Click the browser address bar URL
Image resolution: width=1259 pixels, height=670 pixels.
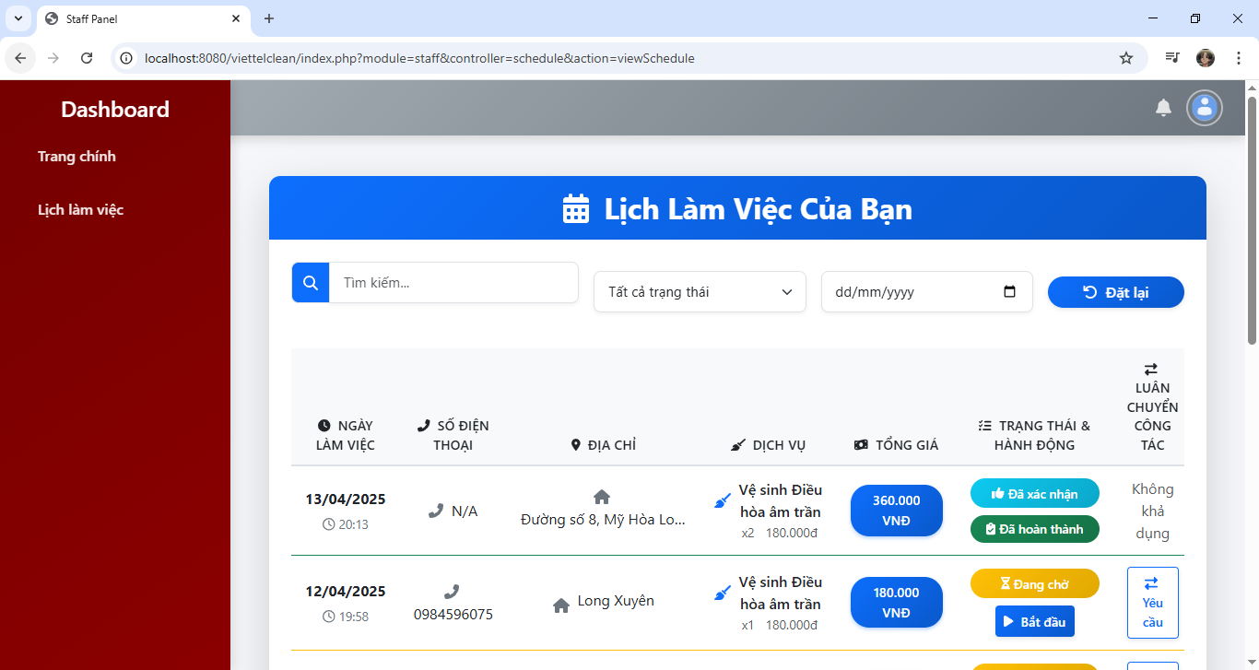point(419,58)
